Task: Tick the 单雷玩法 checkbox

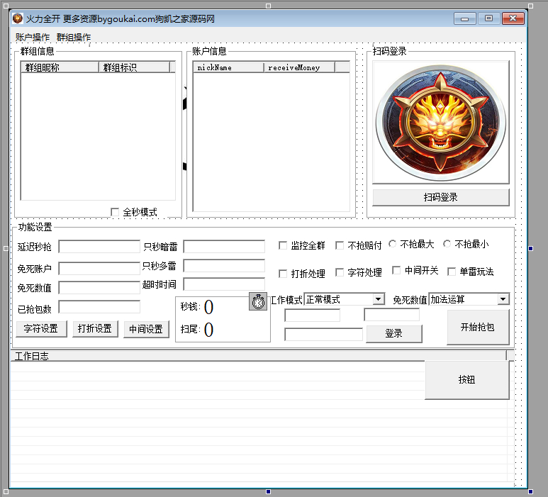Action: coord(452,272)
